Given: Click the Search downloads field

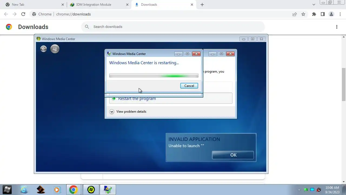Looking at the screenshot, I should (173, 27).
